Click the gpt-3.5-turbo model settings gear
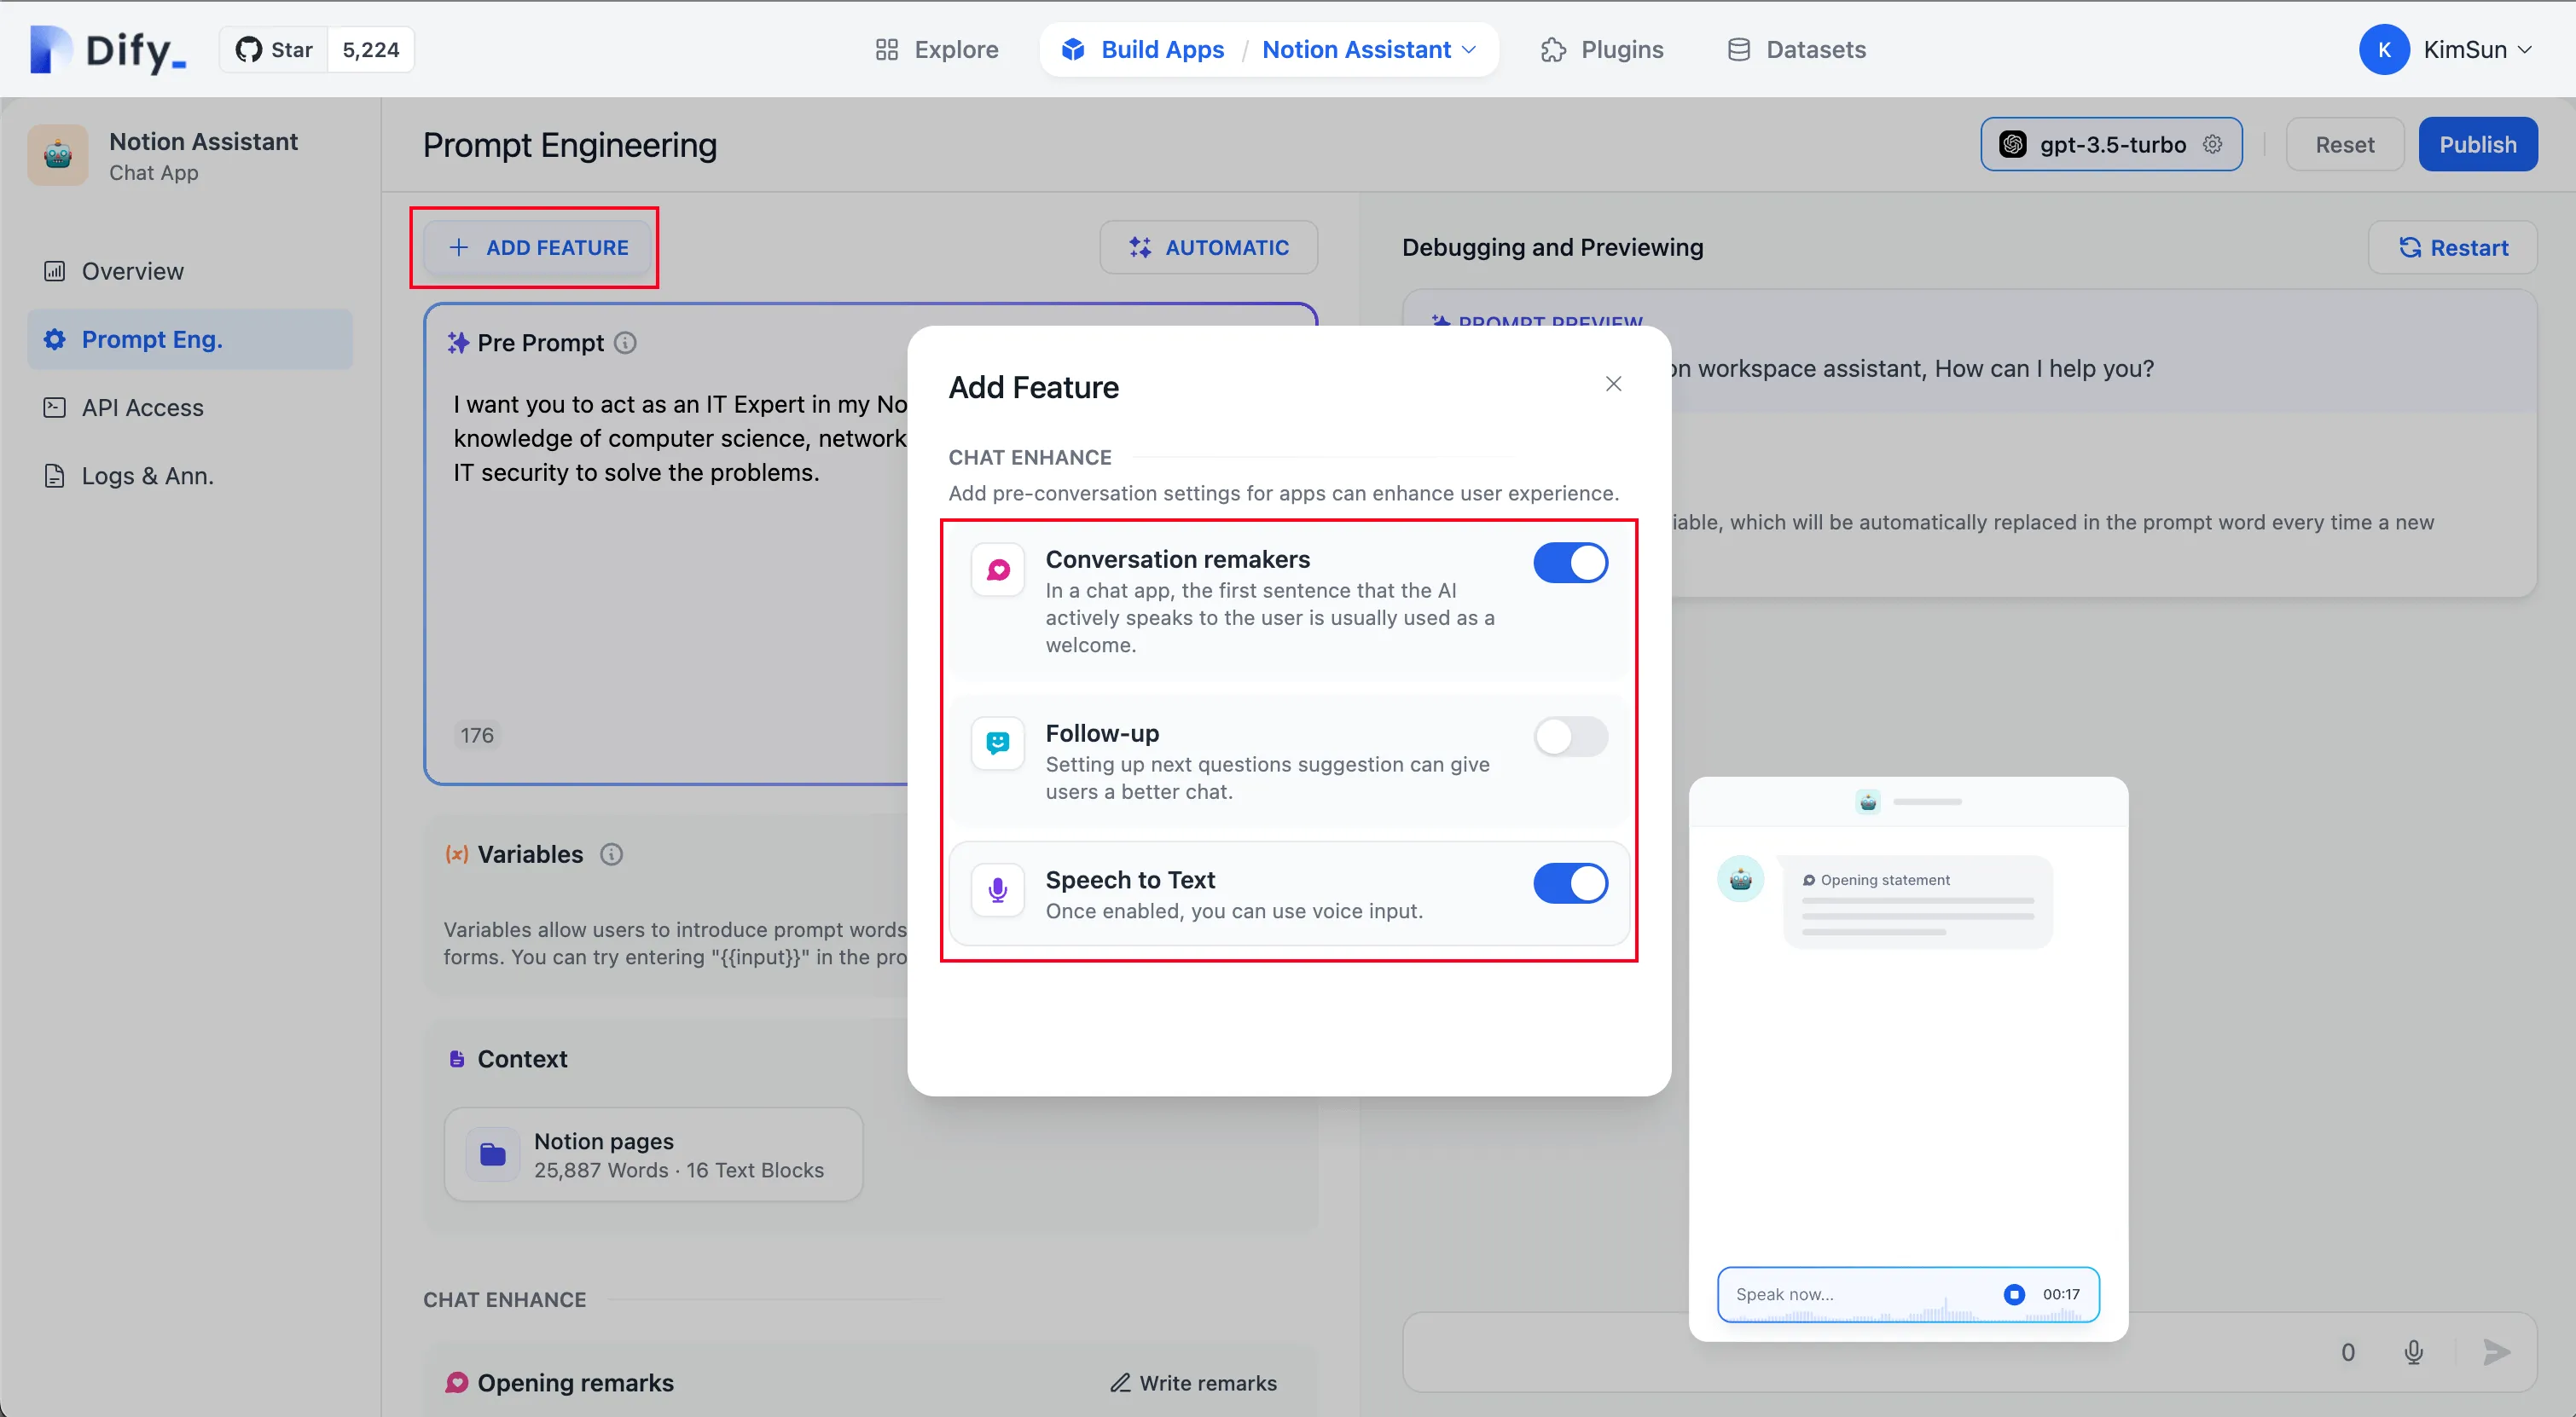Viewport: 2576px width, 1417px height. [2213, 144]
